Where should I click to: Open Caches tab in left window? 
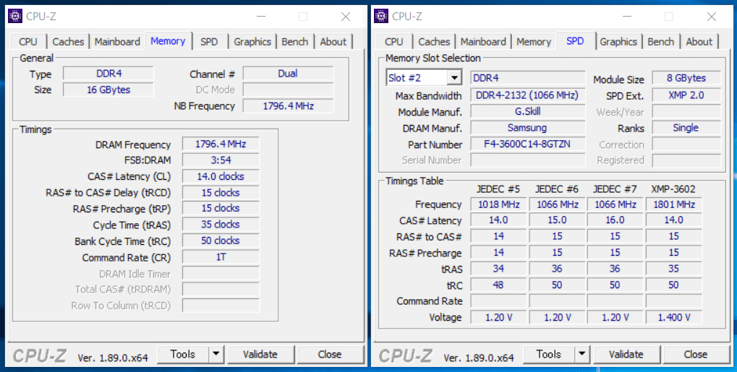[68, 42]
